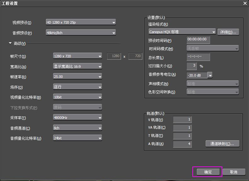Close the 工程设置 dialog
The image size is (249, 181).
[x=245, y=3]
